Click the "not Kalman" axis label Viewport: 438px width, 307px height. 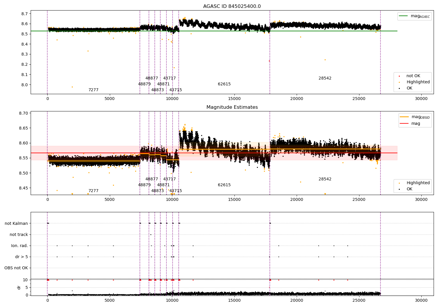[x=16, y=223]
